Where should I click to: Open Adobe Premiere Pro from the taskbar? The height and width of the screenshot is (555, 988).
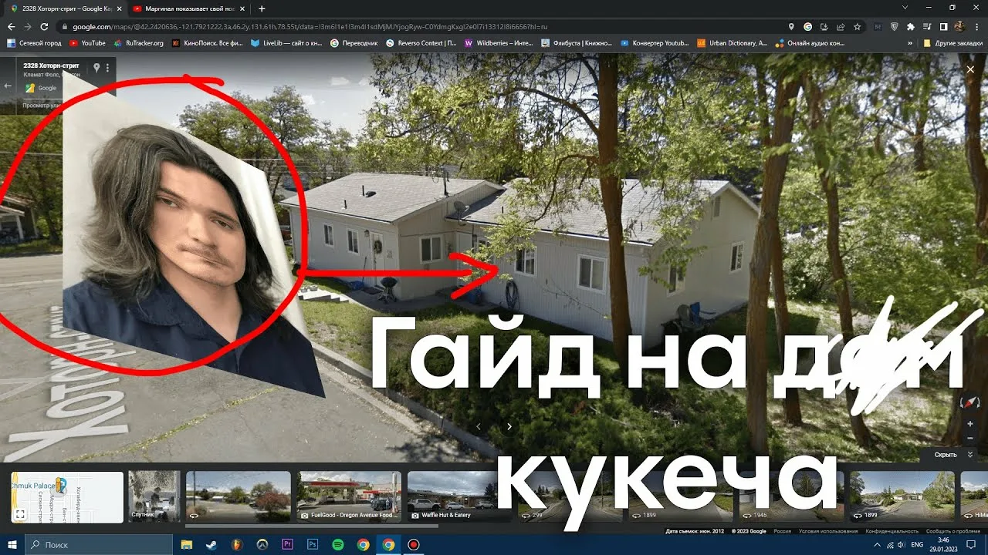click(x=287, y=545)
